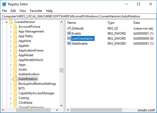Viewport: 157px width, 113px height.
Task: Click the Authentication folder icon
Action: [15, 74]
